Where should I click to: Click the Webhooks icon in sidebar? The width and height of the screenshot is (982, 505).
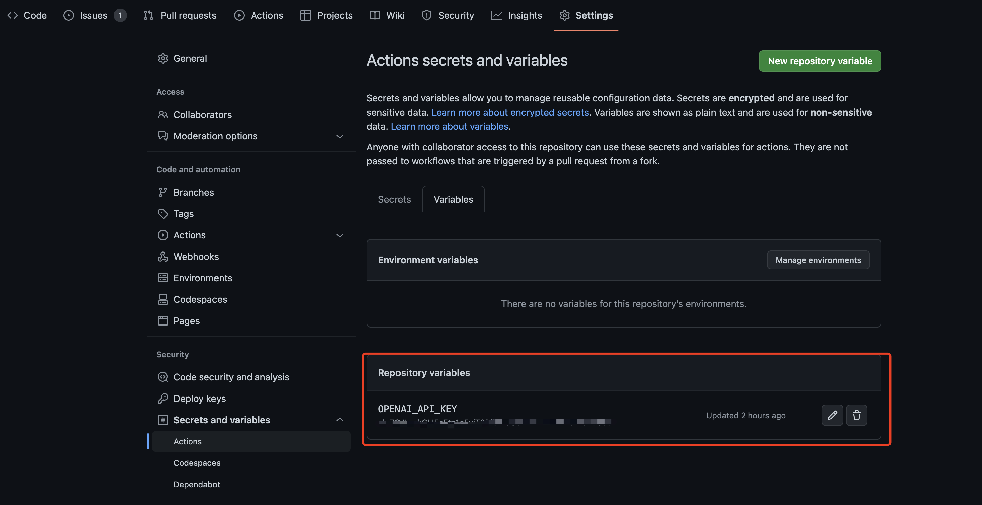click(163, 257)
